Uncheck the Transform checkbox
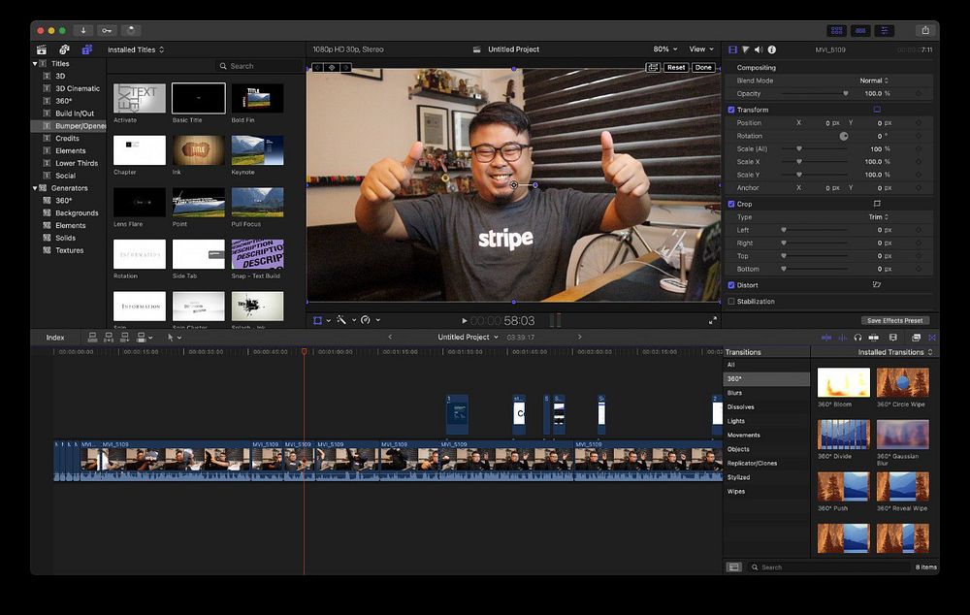Image resolution: width=970 pixels, height=615 pixels. point(731,110)
